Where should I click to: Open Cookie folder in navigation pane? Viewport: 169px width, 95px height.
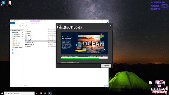16,41
